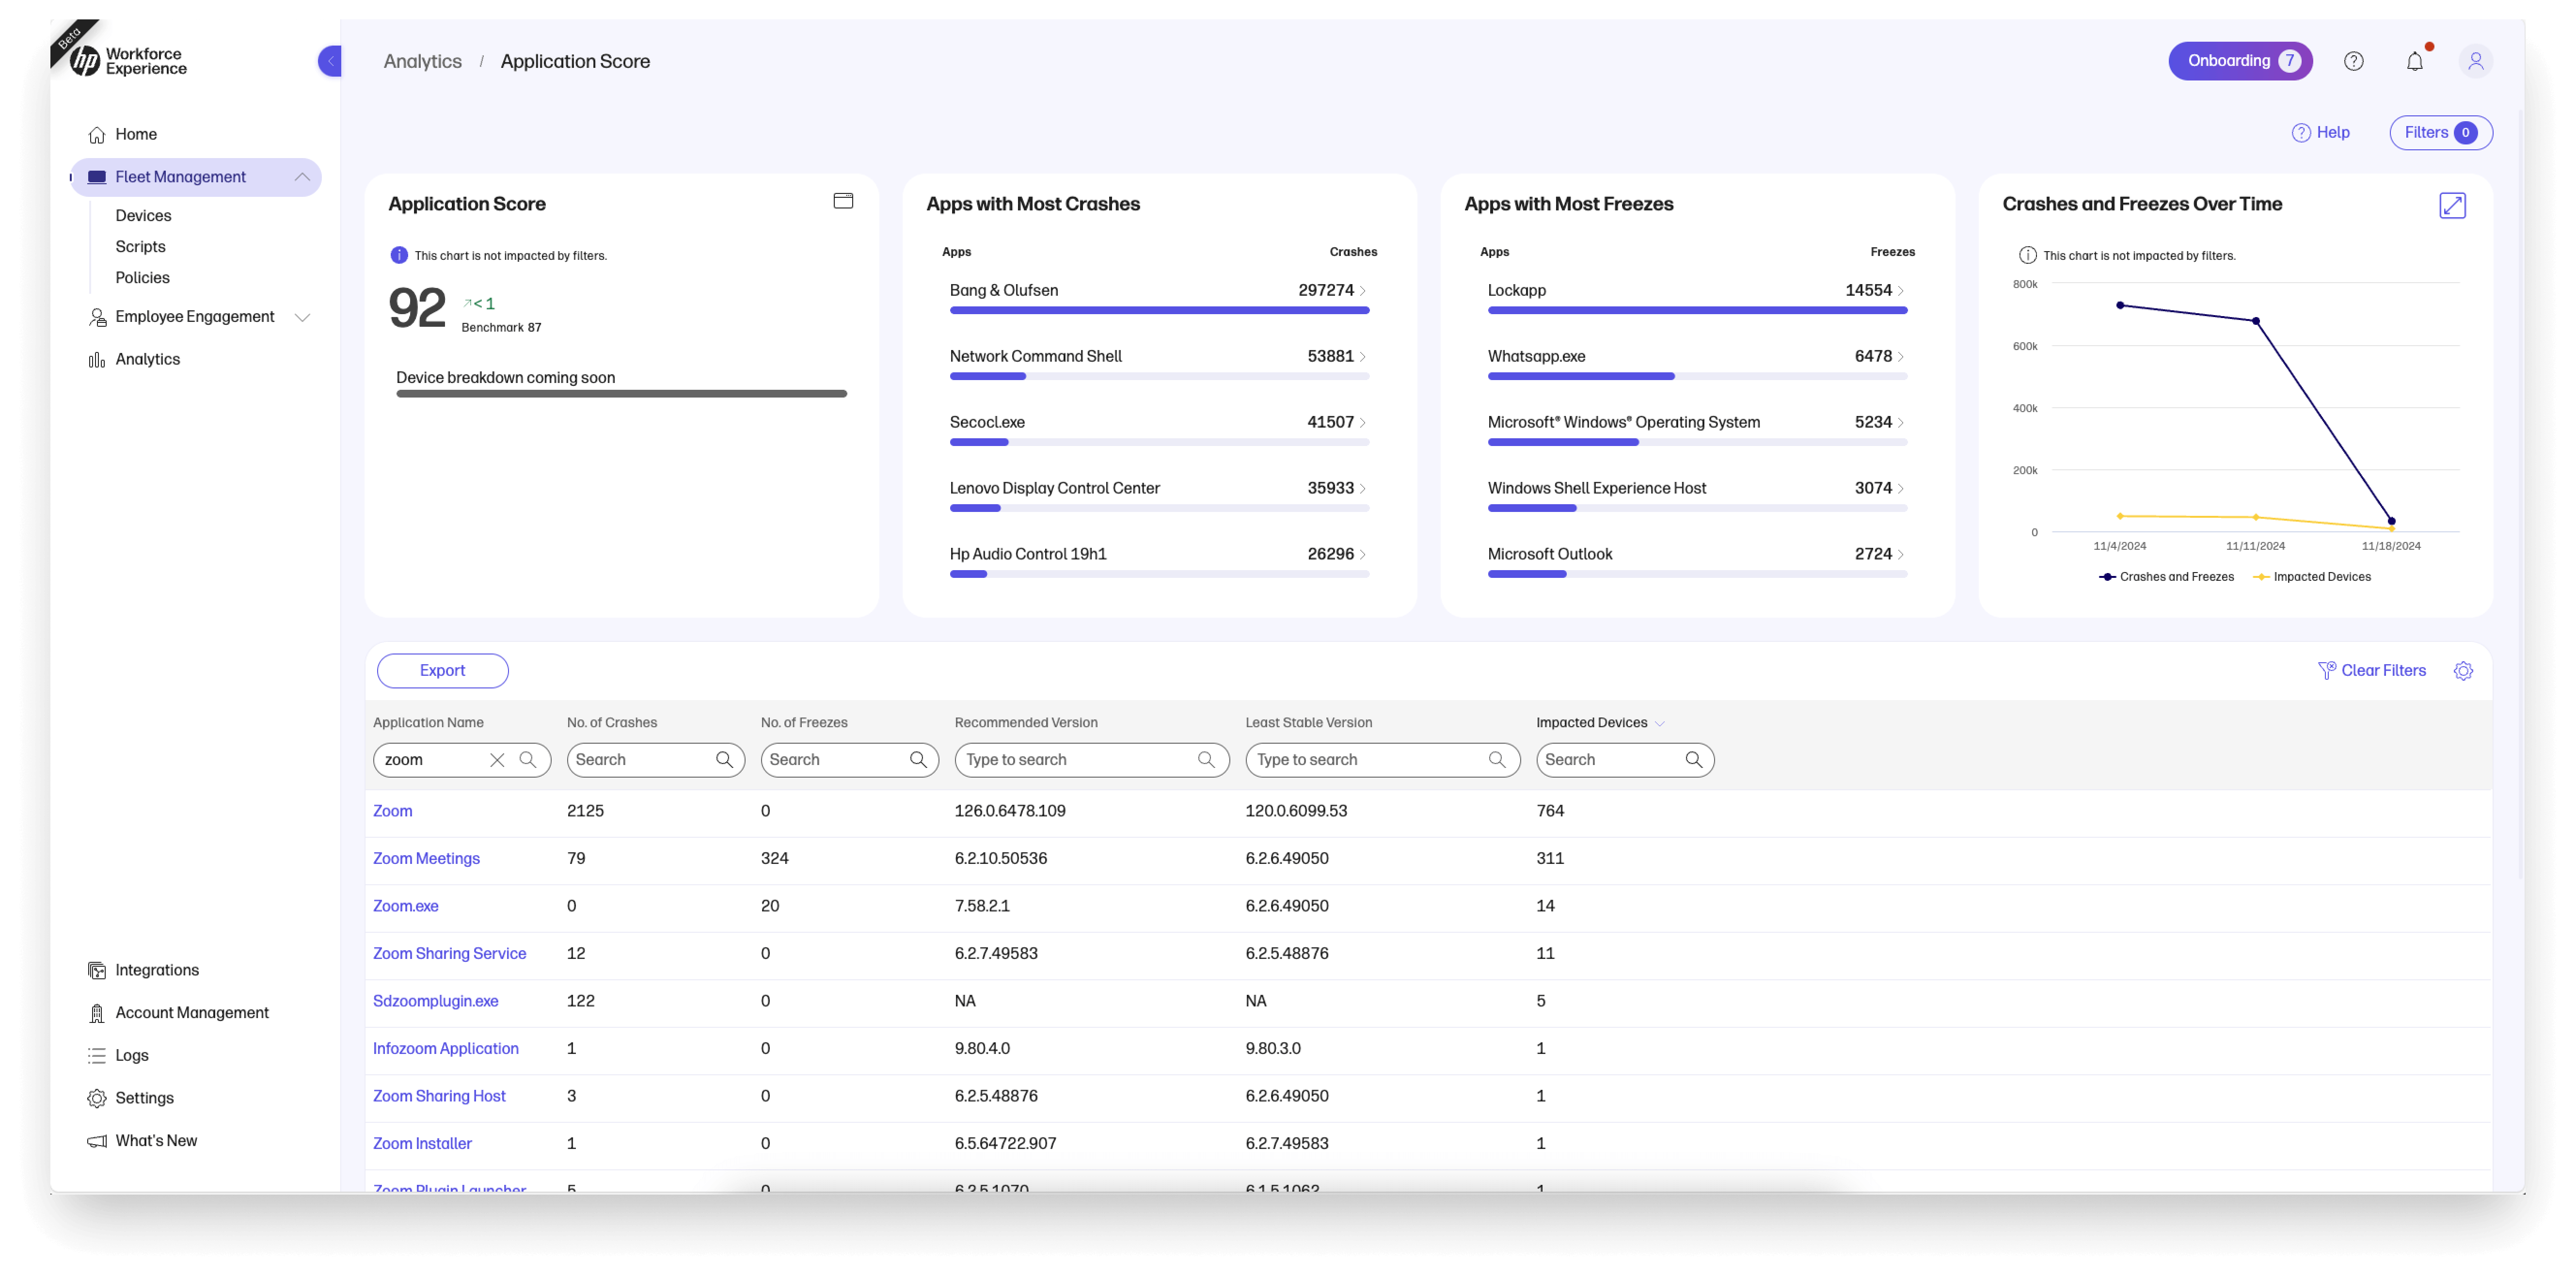Open the Sdzoomplugin.exe link
2576x1276 pixels.
[x=435, y=1002]
